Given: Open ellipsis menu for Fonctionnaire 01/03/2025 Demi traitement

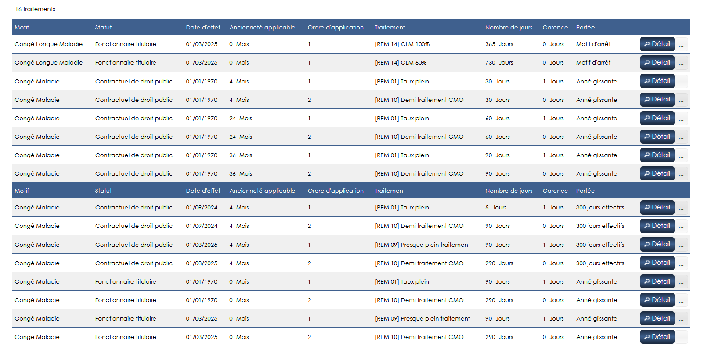Looking at the screenshot, I should pos(681,338).
